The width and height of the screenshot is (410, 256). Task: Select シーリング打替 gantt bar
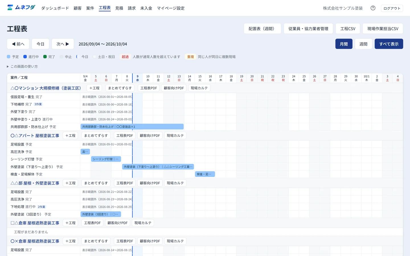click(106, 159)
